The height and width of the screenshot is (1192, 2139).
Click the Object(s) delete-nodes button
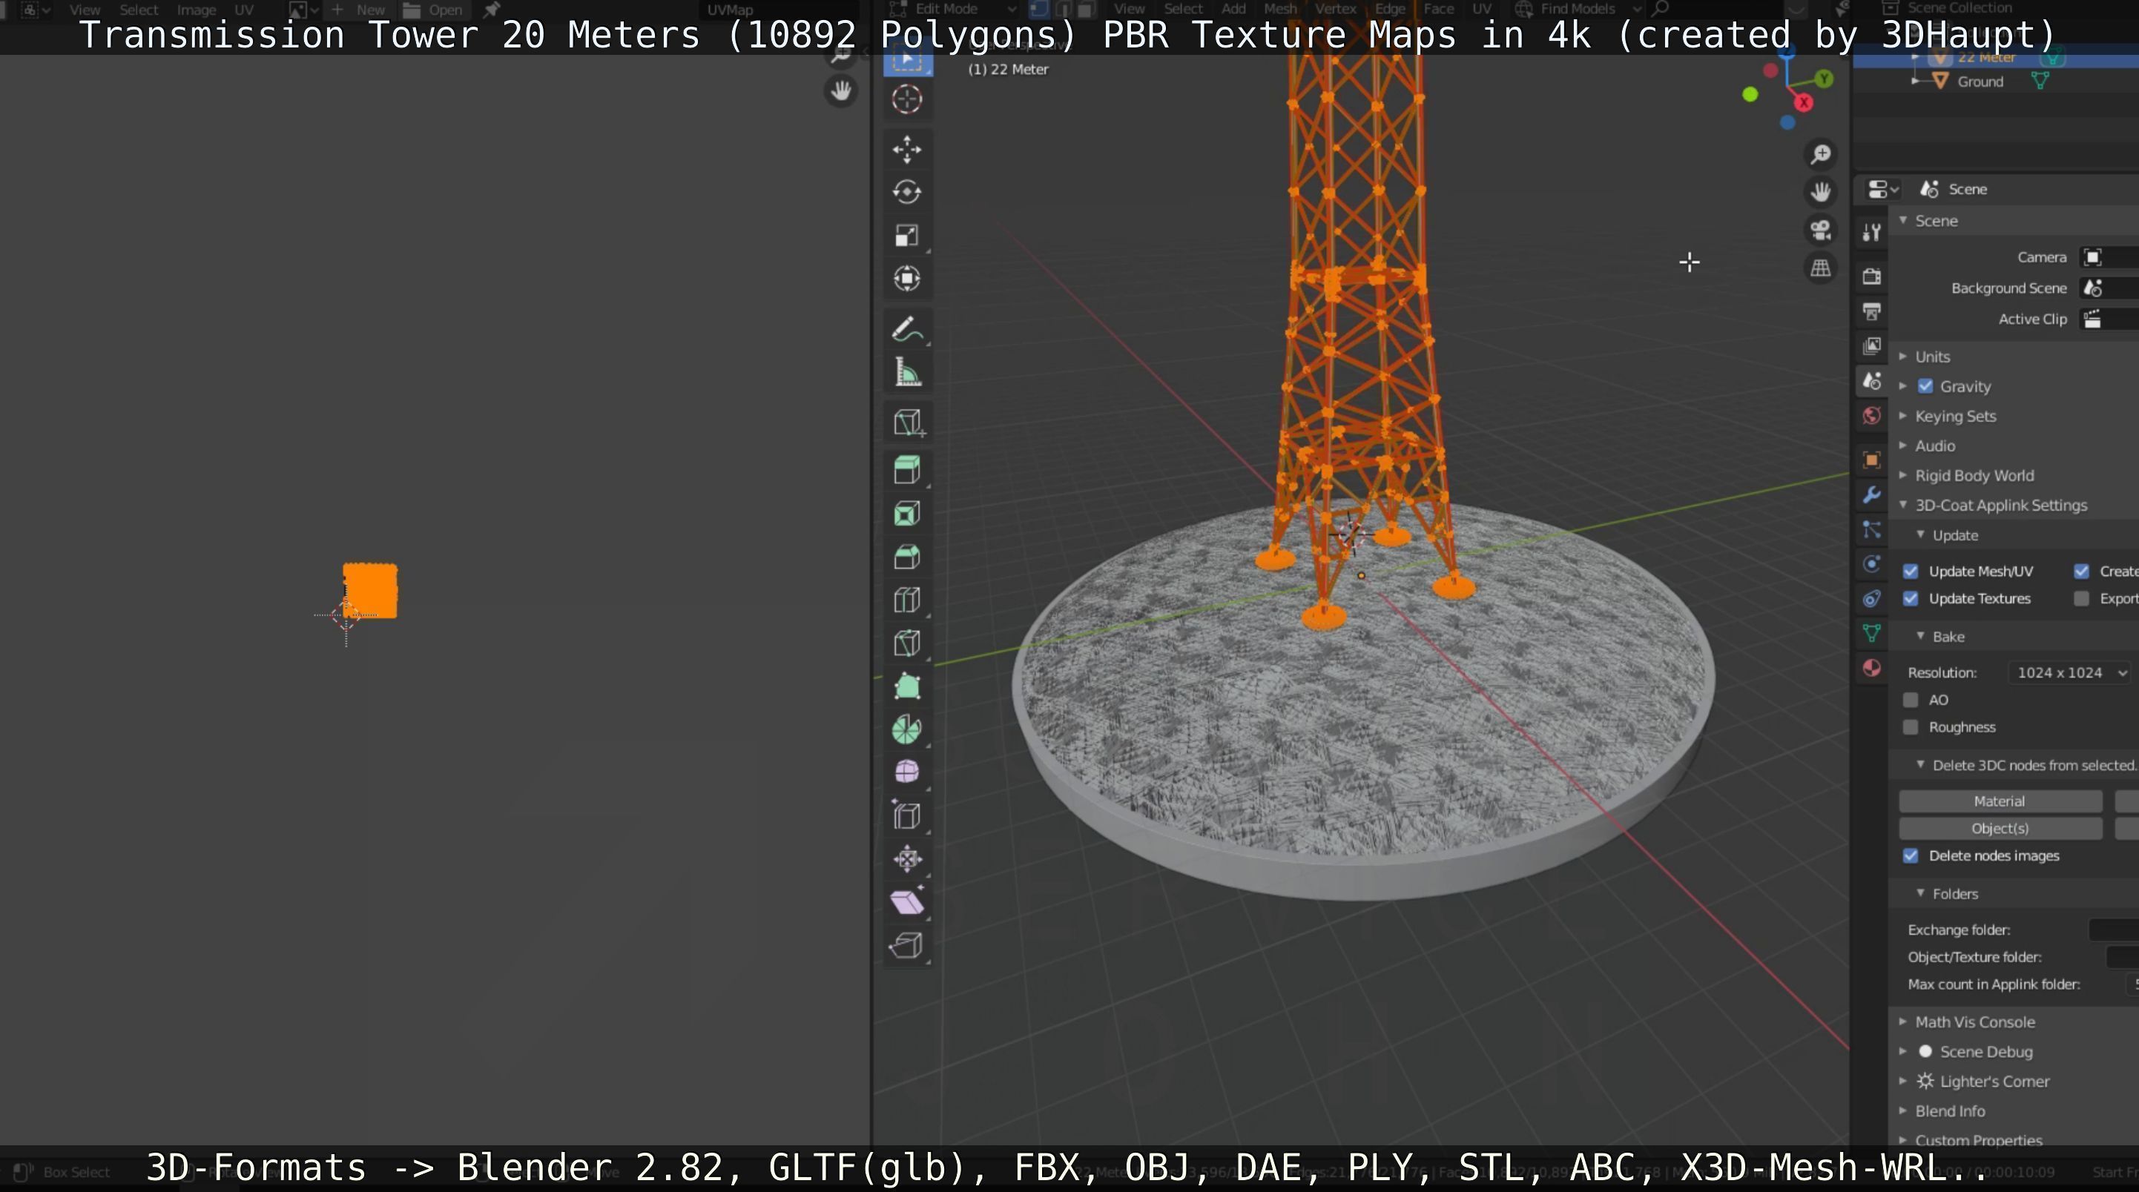pos(2000,830)
